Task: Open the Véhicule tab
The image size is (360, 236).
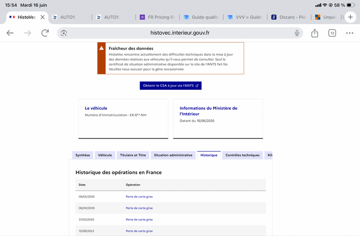Action: (105, 155)
